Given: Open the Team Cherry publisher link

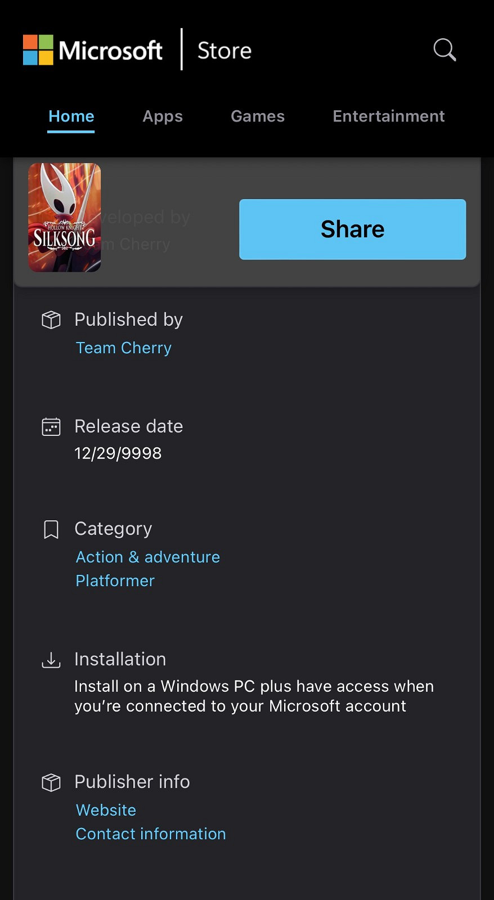Looking at the screenshot, I should point(124,348).
